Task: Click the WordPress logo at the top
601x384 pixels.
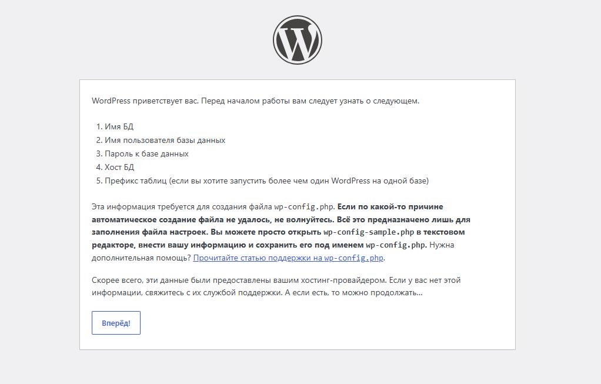Action: point(298,40)
